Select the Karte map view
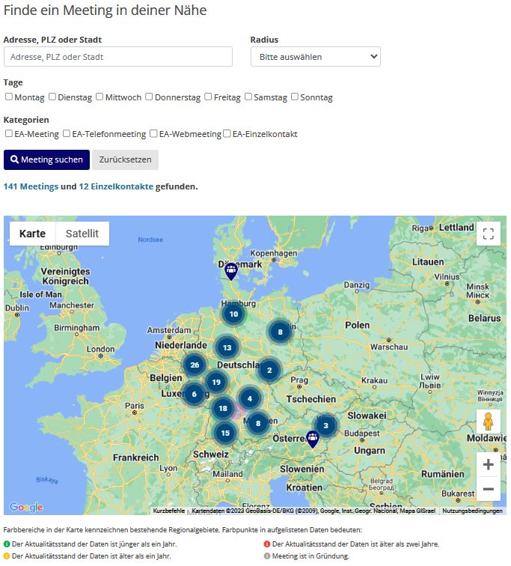The width and height of the screenshot is (511, 566). pyautogui.click(x=32, y=234)
